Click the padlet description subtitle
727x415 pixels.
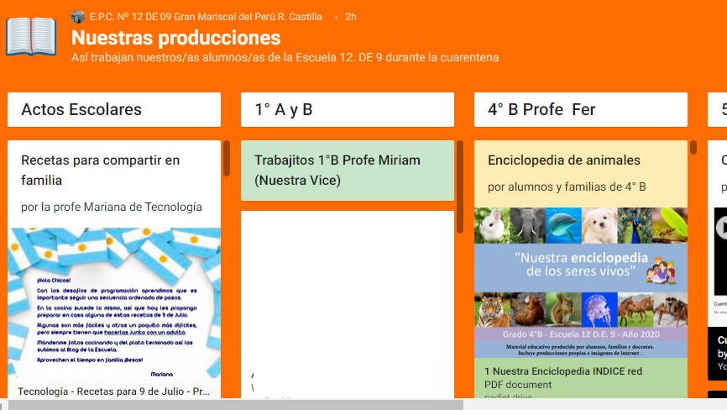pos(285,58)
